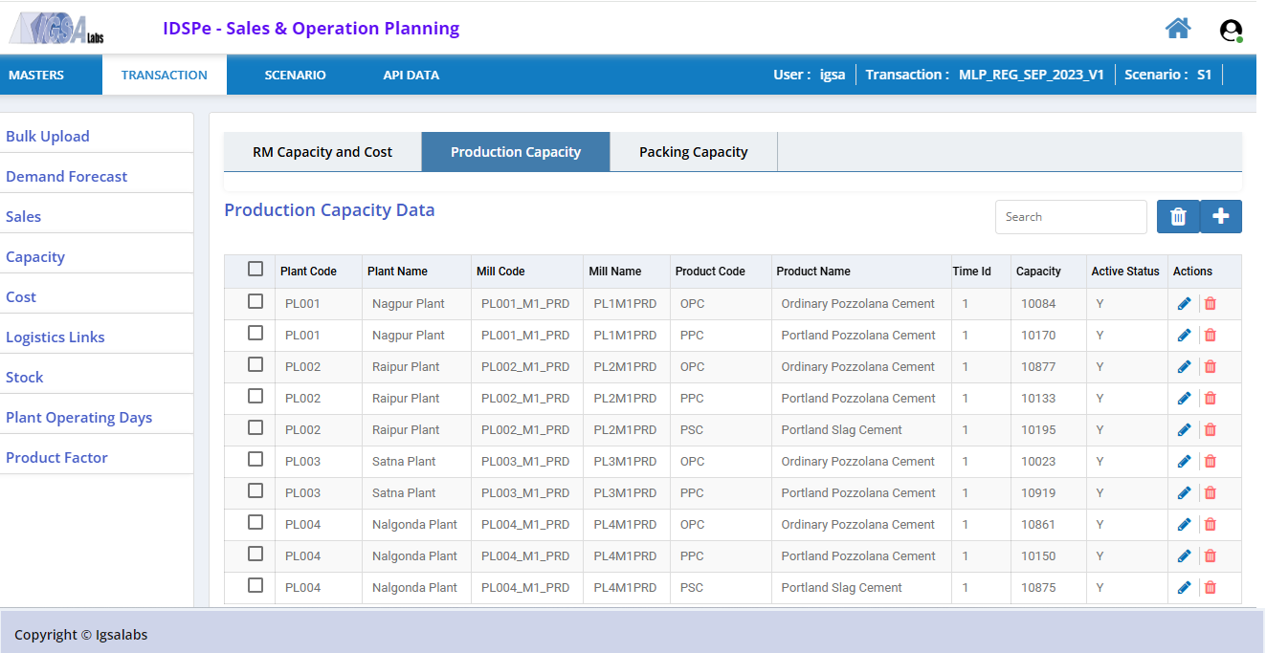
Task: Check the first PL001 OPC row checkbox
Action: coord(255,301)
